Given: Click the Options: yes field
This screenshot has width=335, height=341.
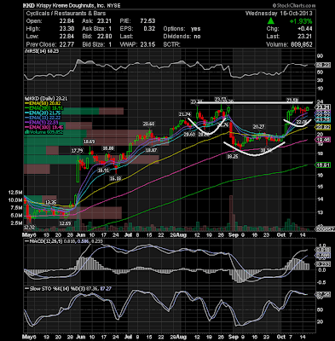Looking at the screenshot, I should point(182,29).
